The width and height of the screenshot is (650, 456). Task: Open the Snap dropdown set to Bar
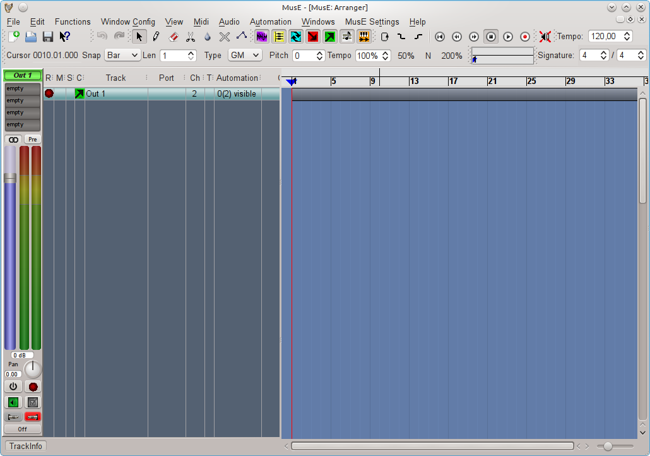pyautogui.click(x=122, y=56)
